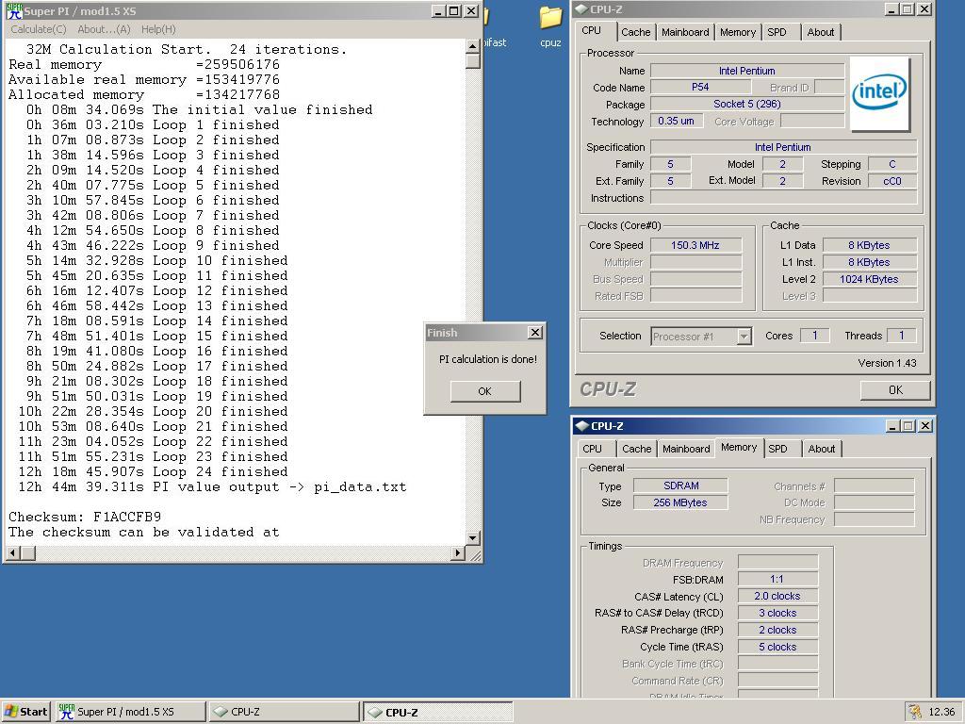Switch to the Mainboard tab in the upper CPU-Z
The image size is (965, 724).
click(x=685, y=32)
